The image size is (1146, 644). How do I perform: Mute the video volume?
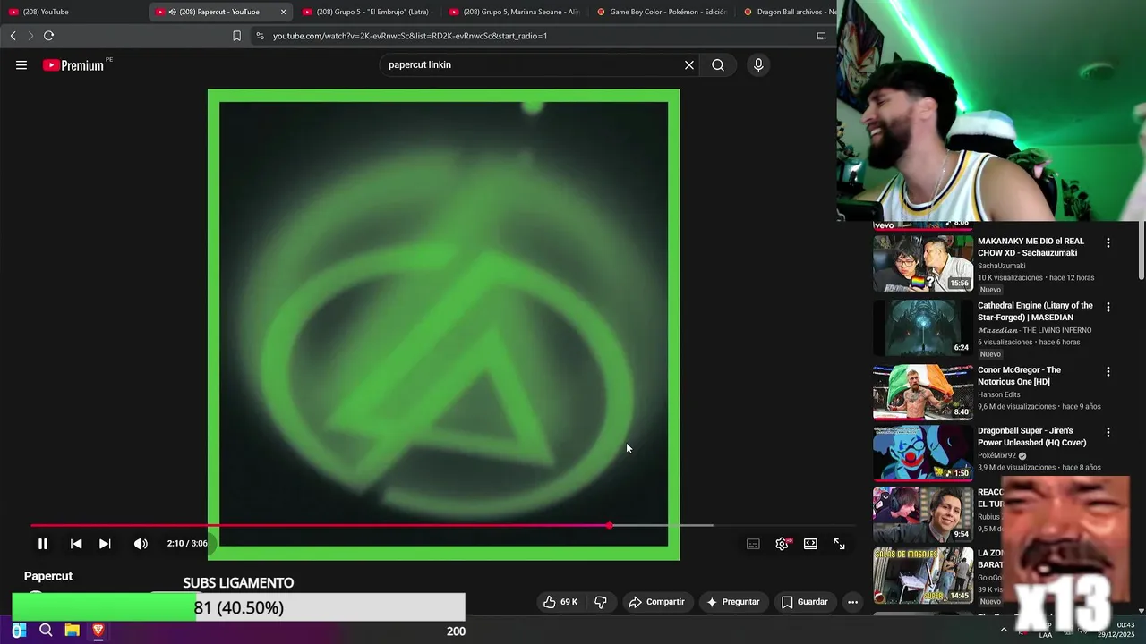pyautogui.click(x=141, y=544)
